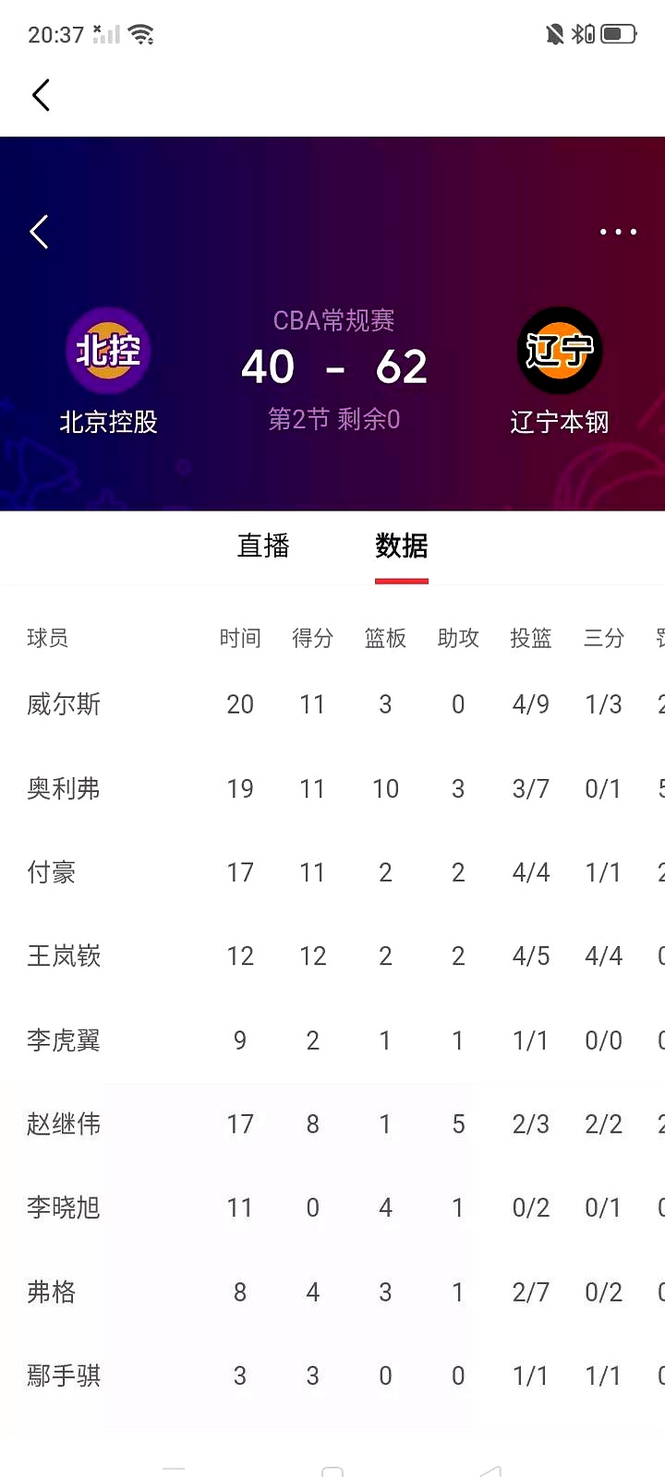The height and width of the screenshot is (1477, 665).
Task: Tap the 时间 column header
Action: (x=240, y=637)
